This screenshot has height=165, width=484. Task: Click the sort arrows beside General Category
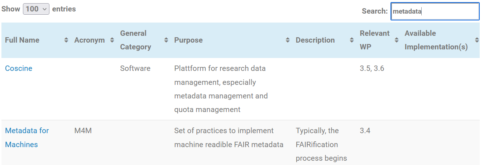166,40
